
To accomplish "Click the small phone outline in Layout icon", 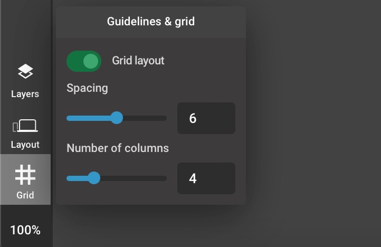I will (15, 127).
